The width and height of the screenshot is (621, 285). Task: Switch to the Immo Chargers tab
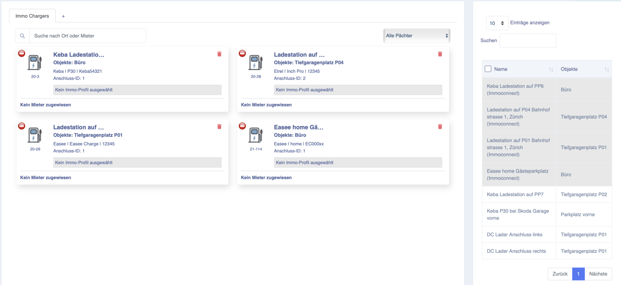pos(32,16)
